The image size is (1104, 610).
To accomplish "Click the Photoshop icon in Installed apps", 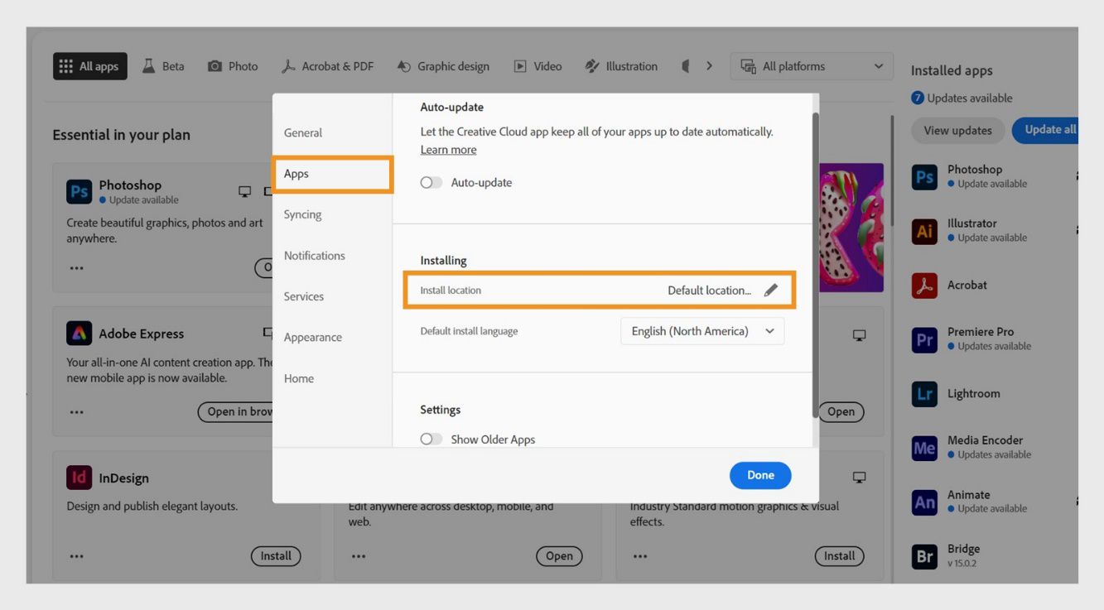I will pos(924,177).
